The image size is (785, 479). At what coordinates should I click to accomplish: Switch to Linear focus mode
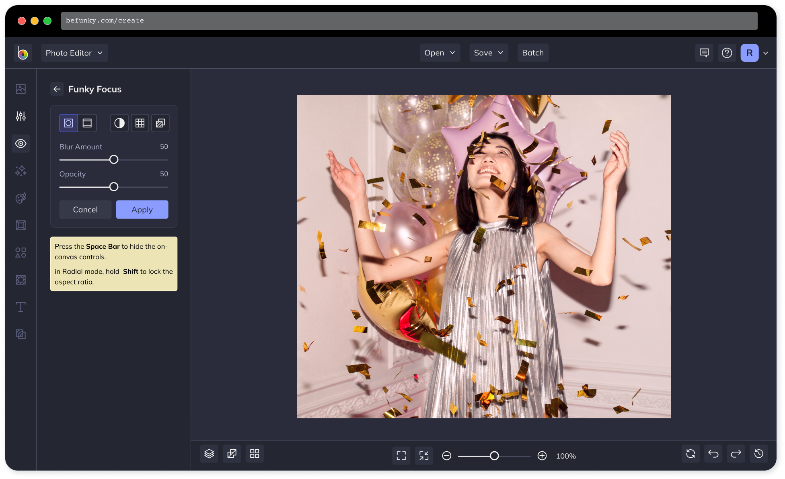(x=87, y=123)
